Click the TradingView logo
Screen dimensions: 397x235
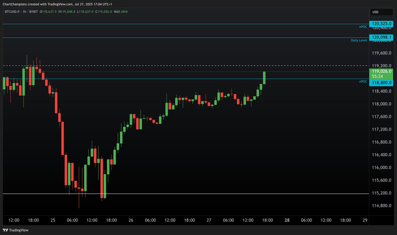point(16,230)
